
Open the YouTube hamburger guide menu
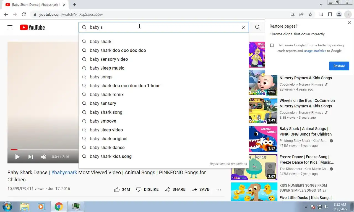pos(10,27)
